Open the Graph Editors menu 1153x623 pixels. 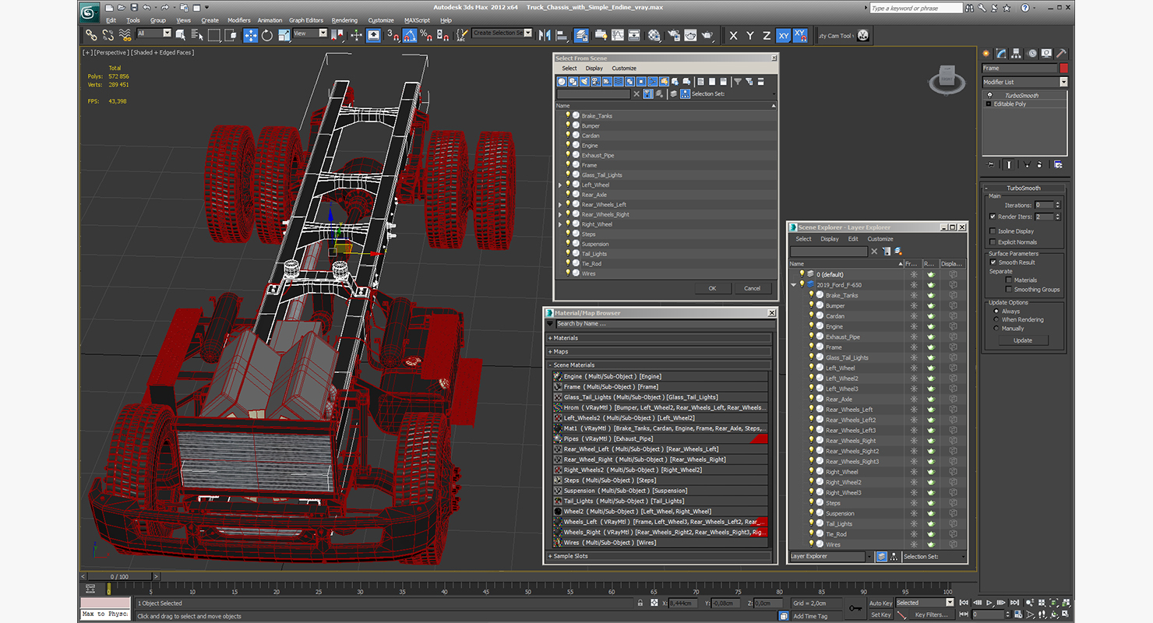pyautogui.click(x=306, y=20)
